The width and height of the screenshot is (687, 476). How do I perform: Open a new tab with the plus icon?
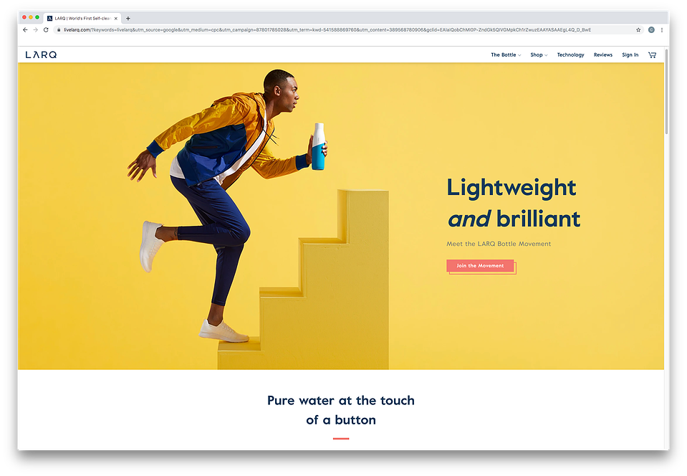pyautogui.click(x=128, y=19)
